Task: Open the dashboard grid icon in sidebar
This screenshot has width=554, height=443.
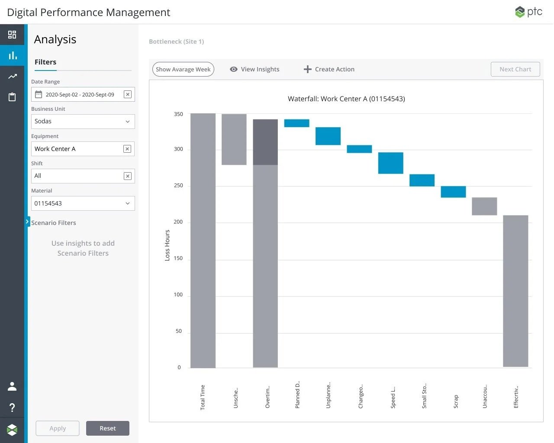Action: point(12,35)
